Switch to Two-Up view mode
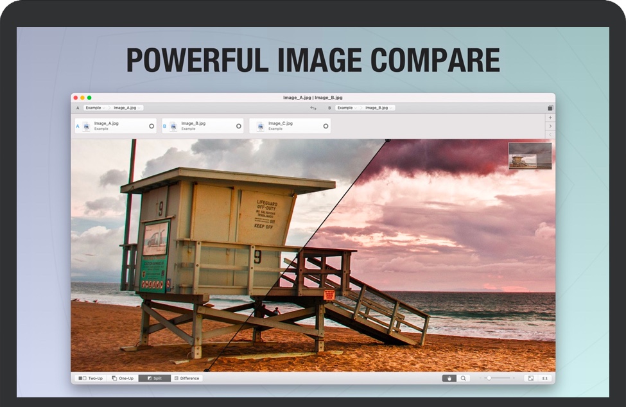Screen dimensions: 626x407 pos(91,378)
